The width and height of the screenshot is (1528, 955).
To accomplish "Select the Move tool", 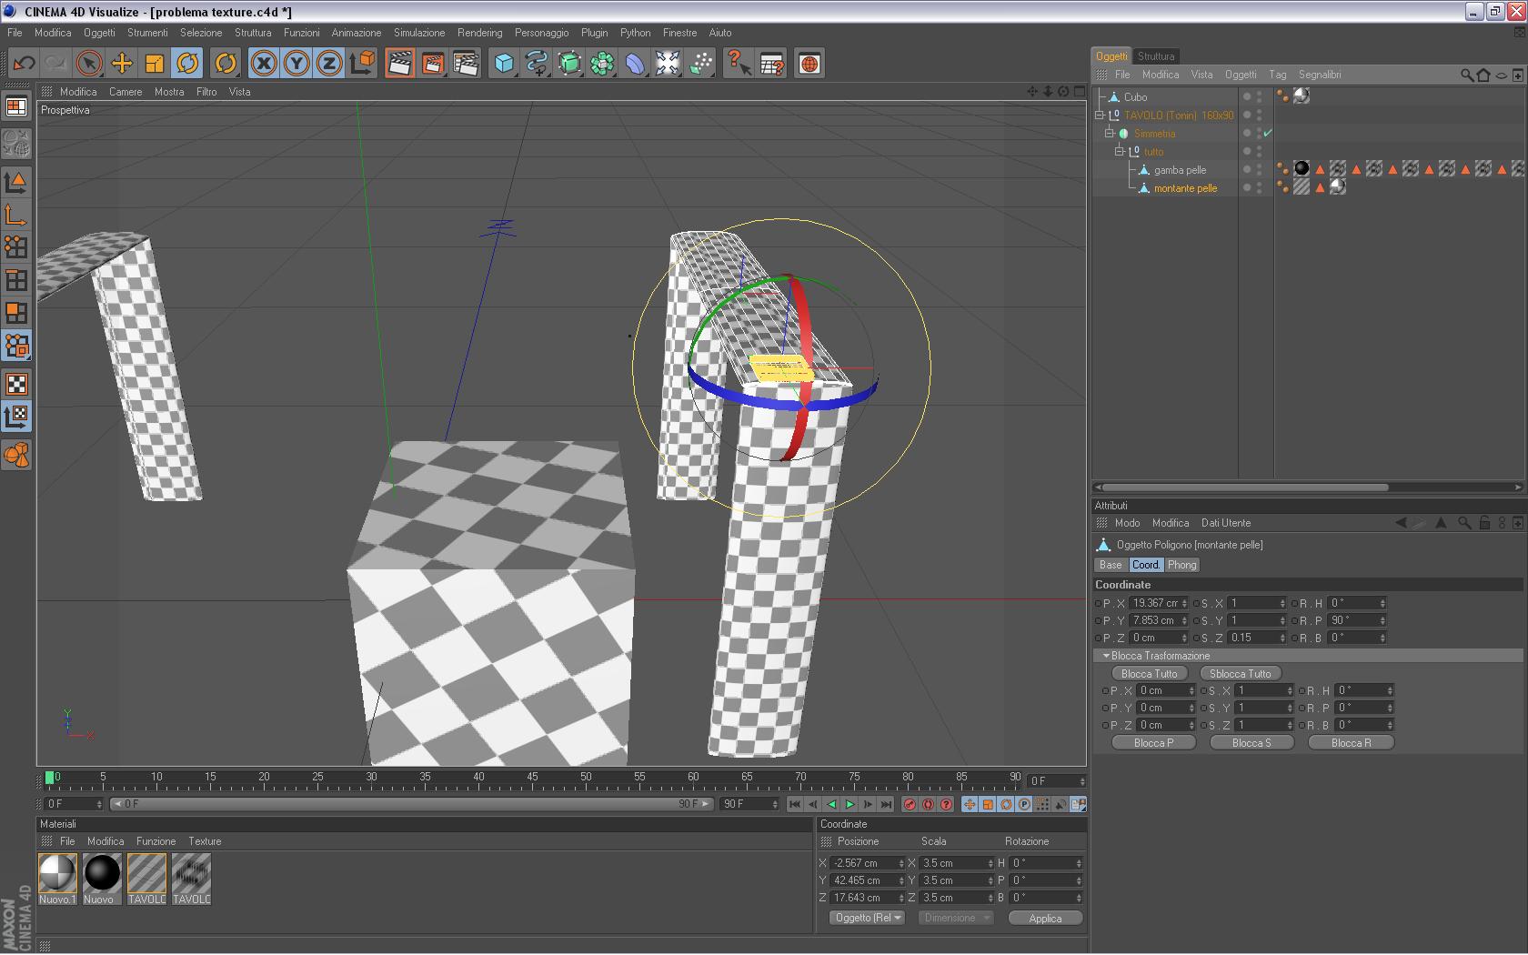I will pyautogui.click(x=122, y=64).
